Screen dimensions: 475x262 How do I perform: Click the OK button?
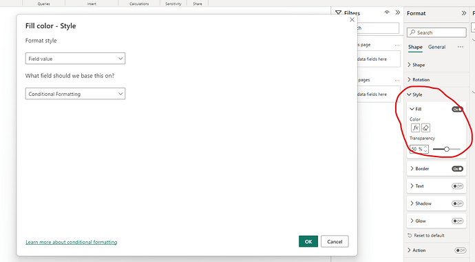tap(308, 241)
